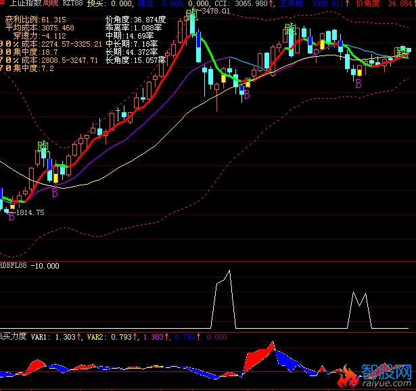This screenshot has width=416, height=391.
Task: Click the white VAR1: 1.303 value
Action: tap(56, 337)
